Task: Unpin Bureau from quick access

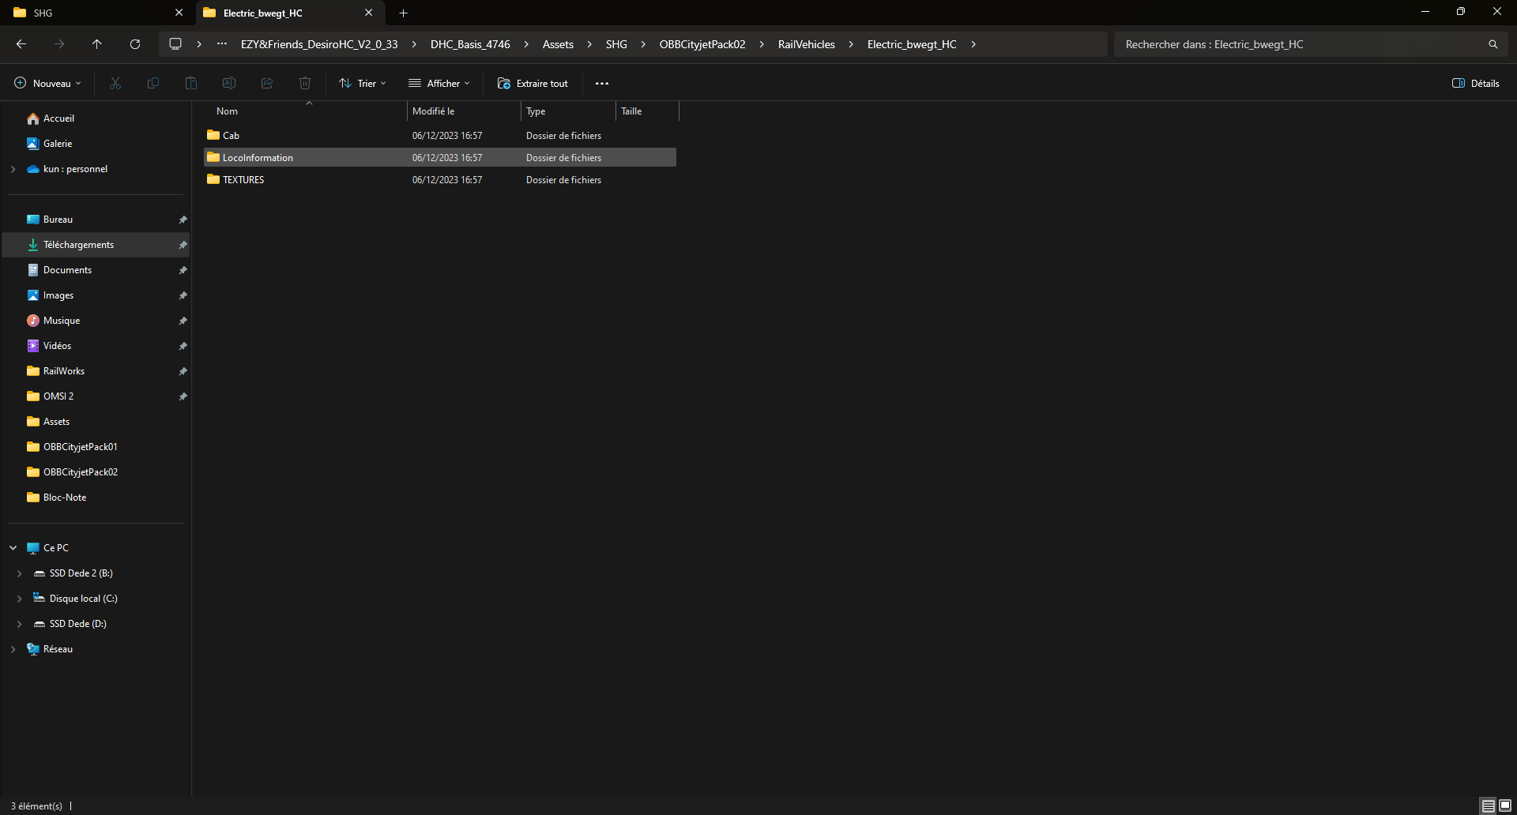Action: (x=183, y=220)
